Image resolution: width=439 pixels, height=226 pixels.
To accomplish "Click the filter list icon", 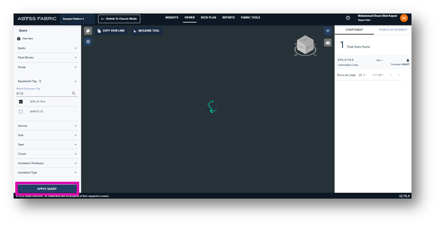I will point(328,31).
